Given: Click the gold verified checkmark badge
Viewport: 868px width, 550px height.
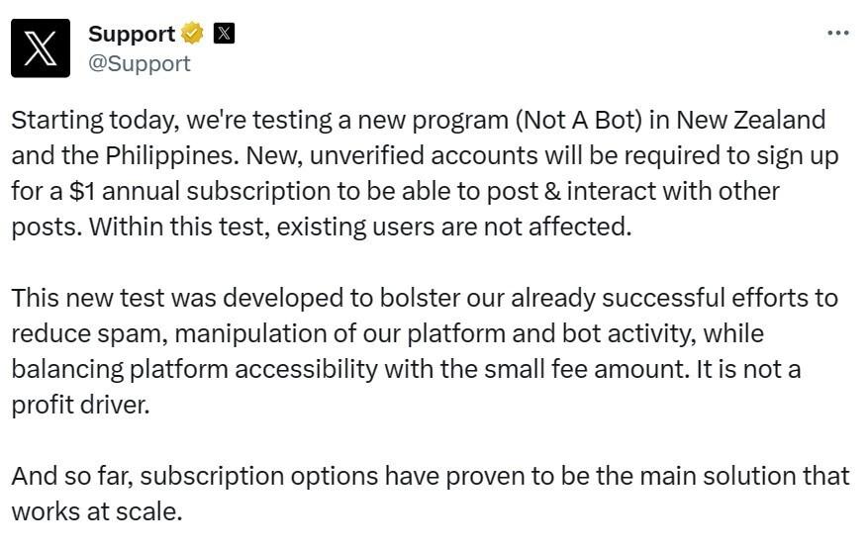Looking at the screenshot, I should click(x=193, y=34).
